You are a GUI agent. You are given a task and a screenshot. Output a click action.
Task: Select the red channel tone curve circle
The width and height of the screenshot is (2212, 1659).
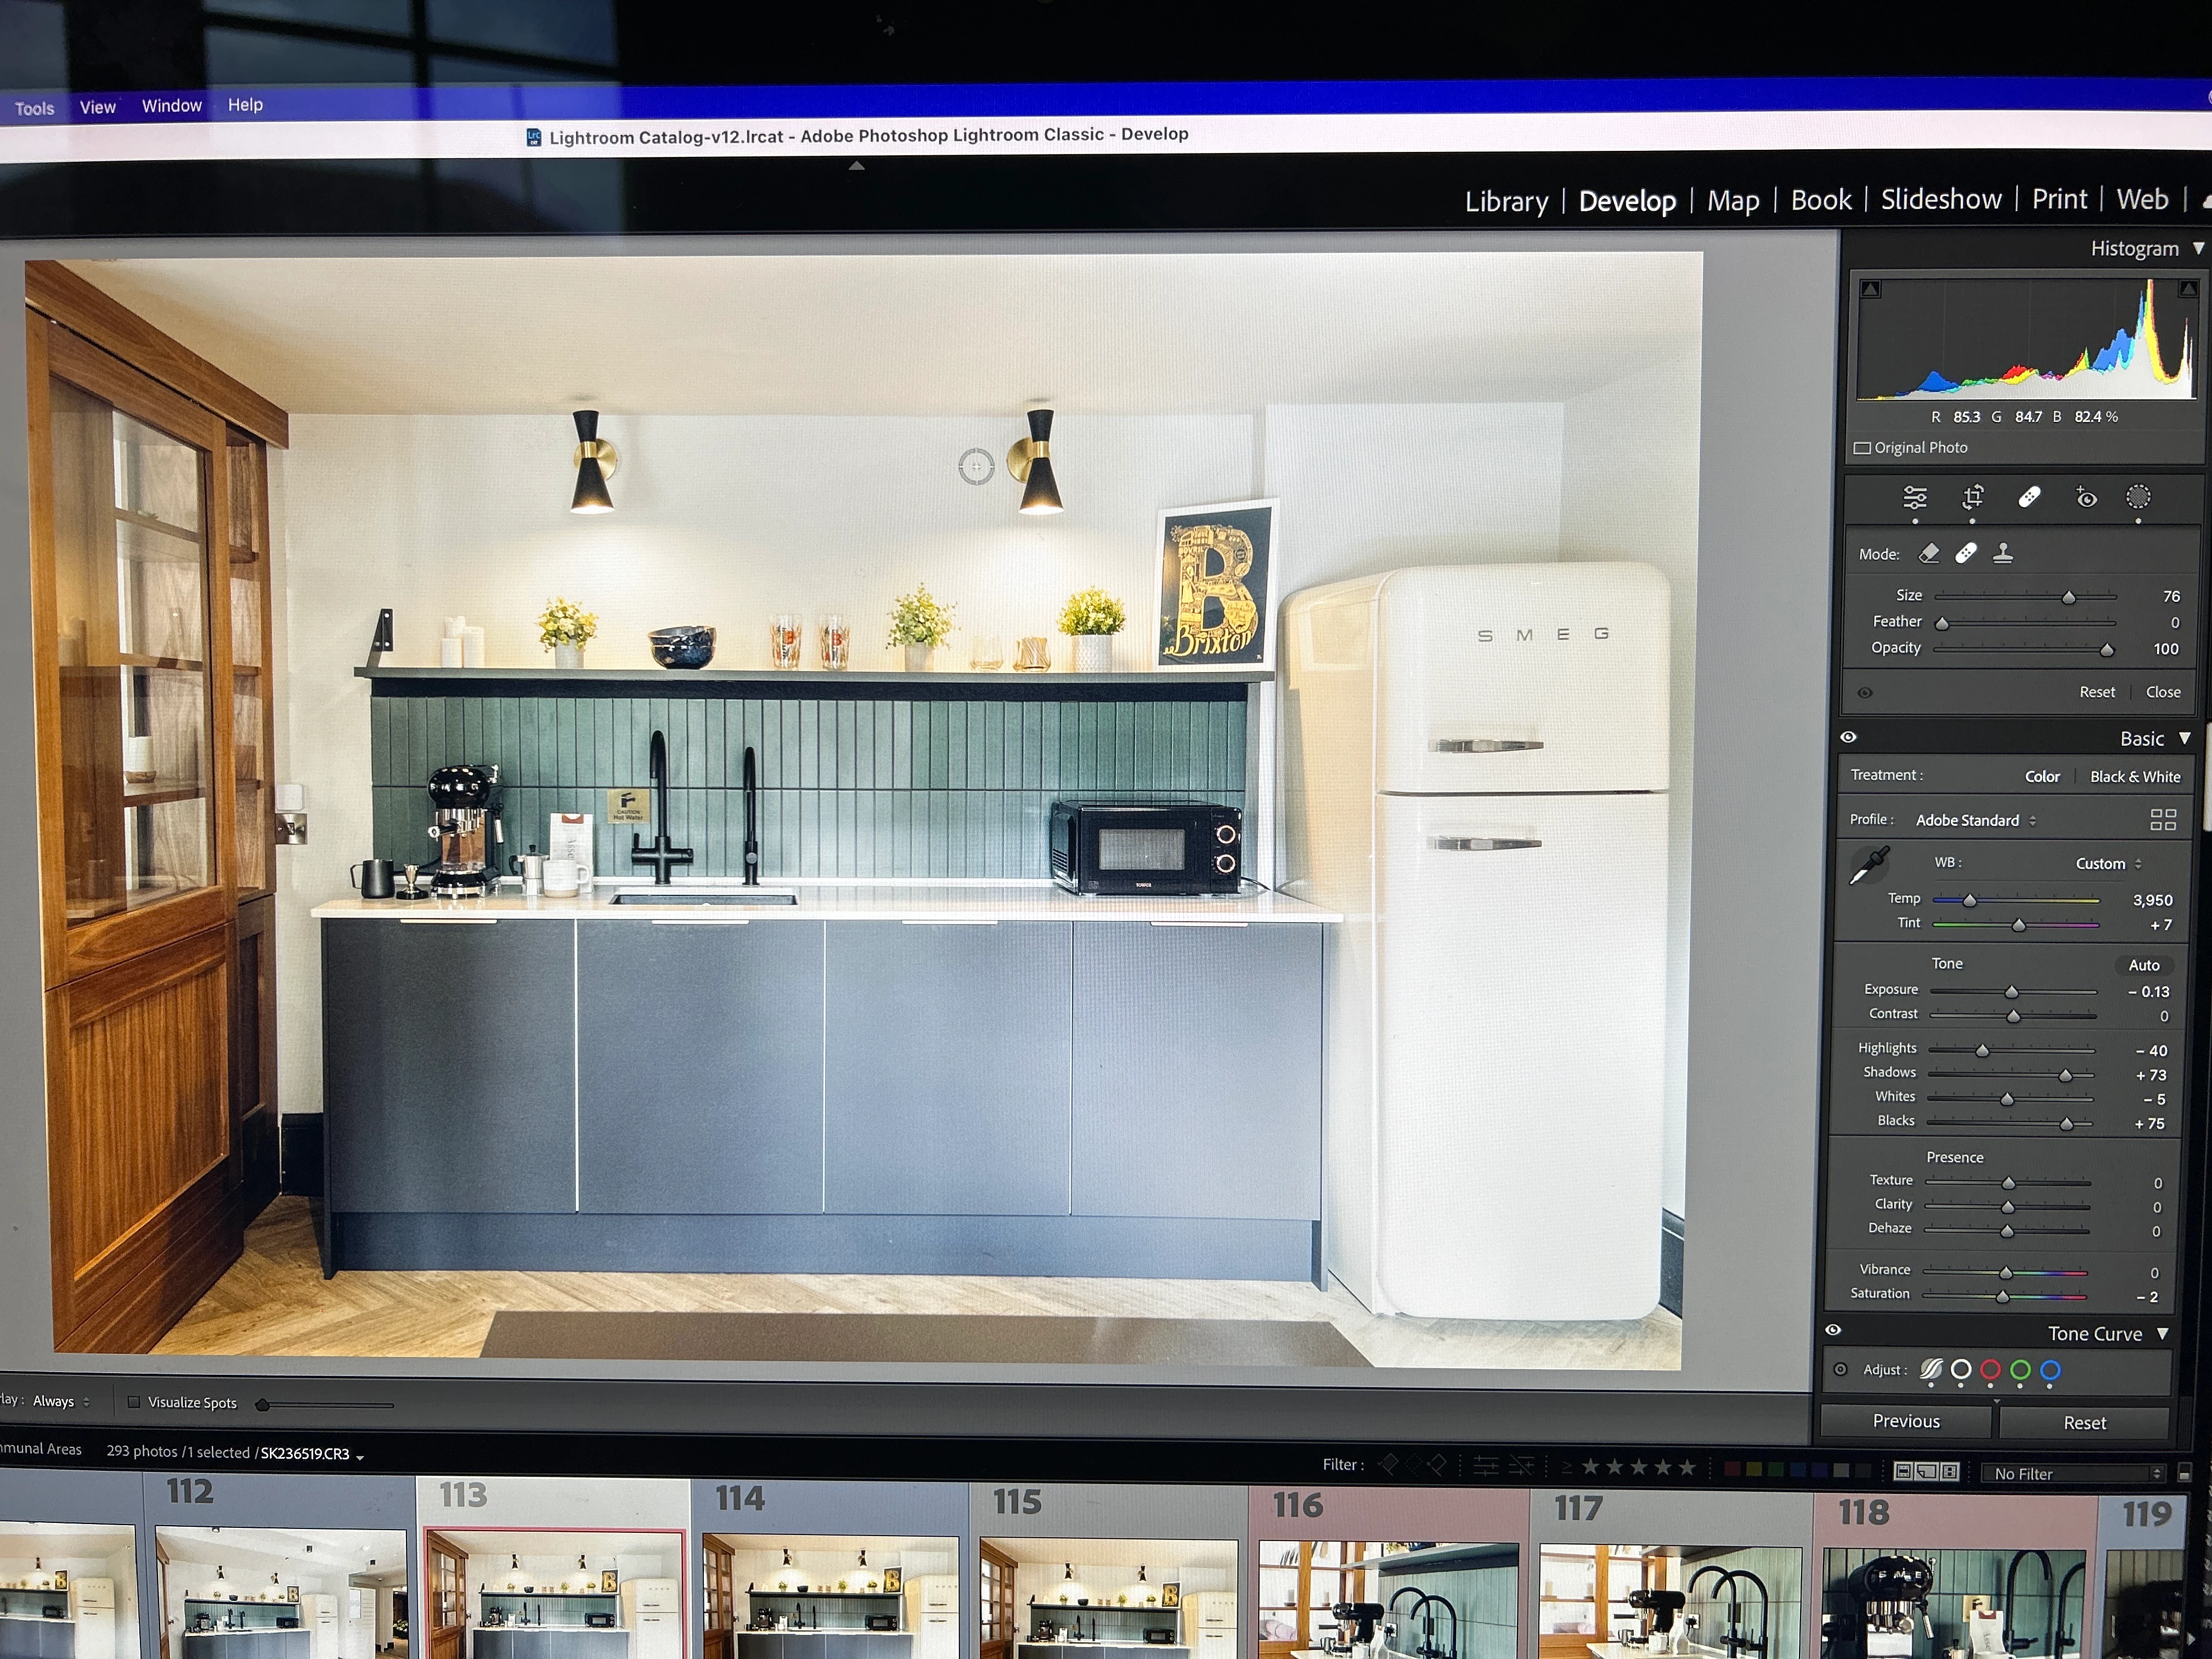point(1990,1370)
